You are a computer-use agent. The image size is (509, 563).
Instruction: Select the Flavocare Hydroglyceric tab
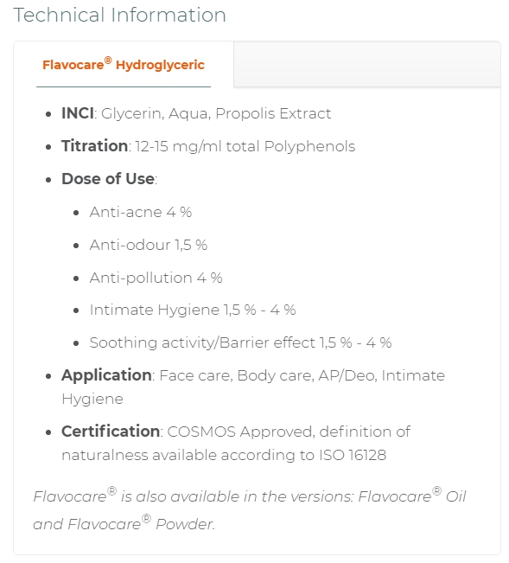(x=124, y=65)
